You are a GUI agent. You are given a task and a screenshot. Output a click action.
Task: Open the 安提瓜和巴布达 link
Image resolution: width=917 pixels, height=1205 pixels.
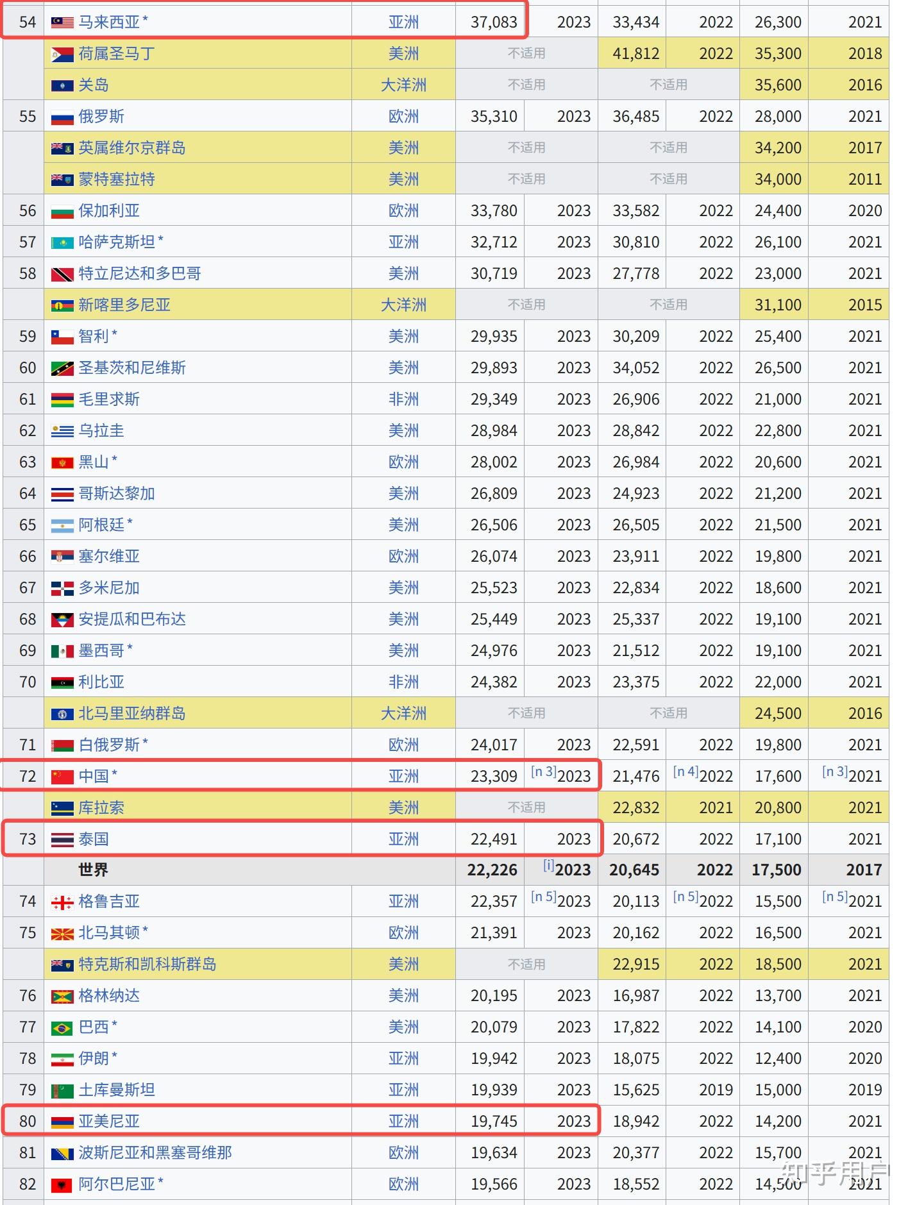[132, 619]
